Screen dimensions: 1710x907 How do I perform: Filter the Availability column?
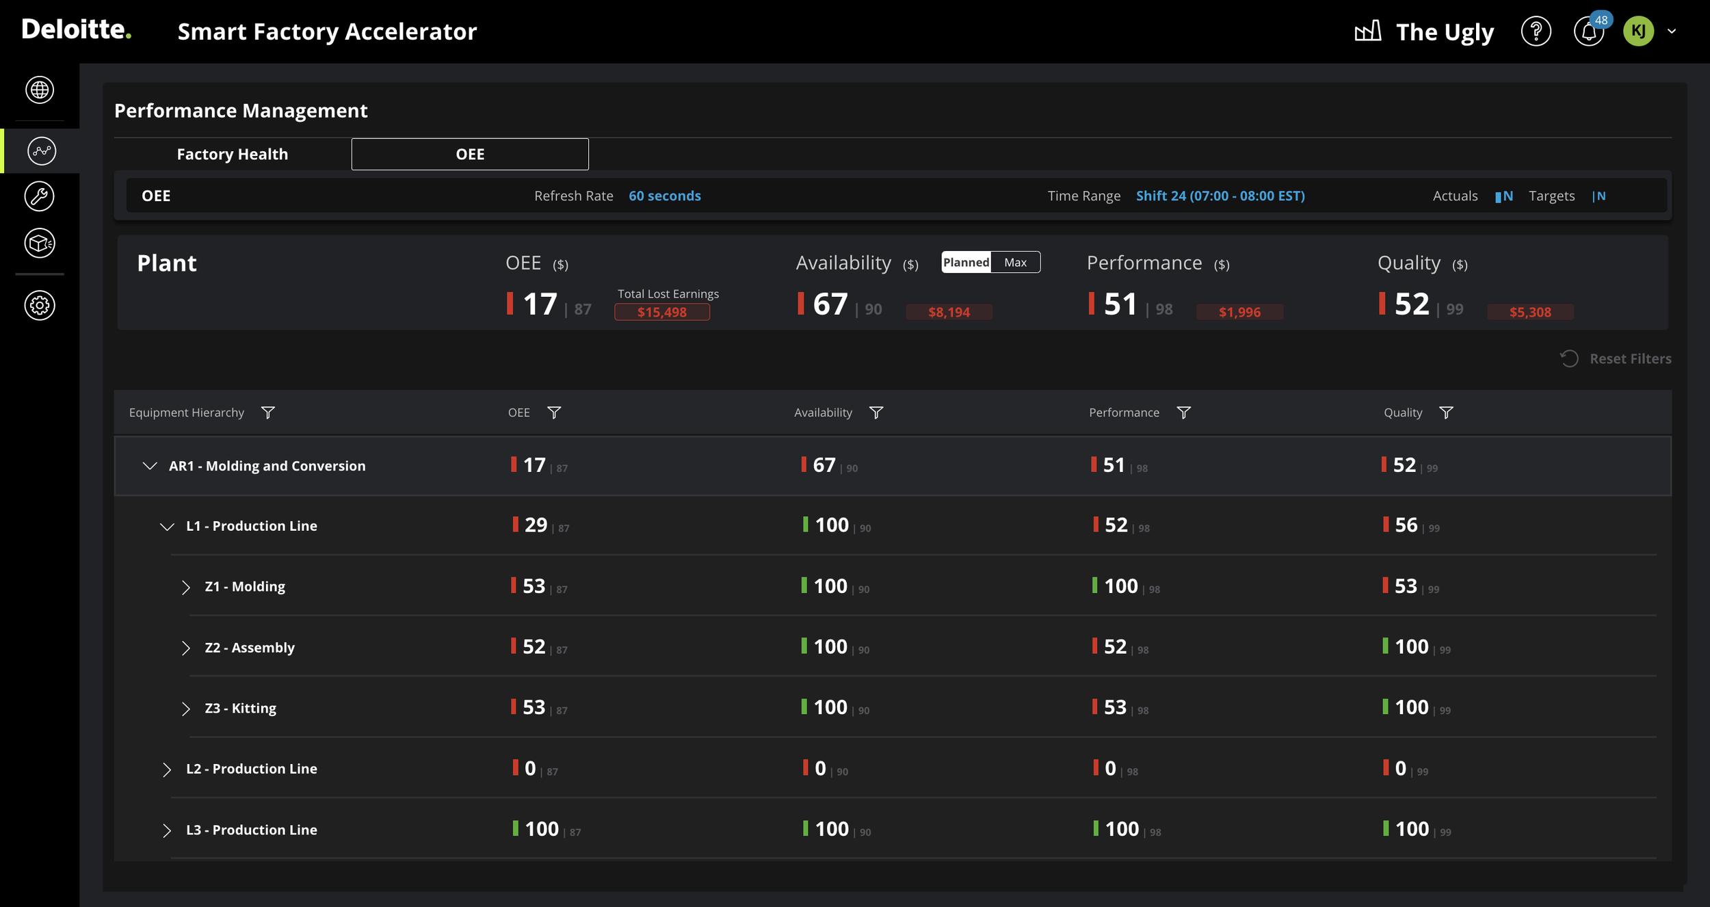coord(876,412)
